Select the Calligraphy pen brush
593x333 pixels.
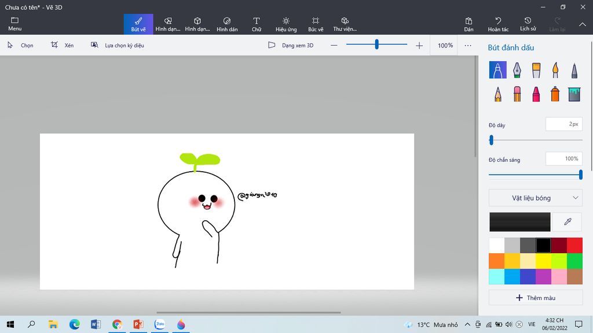[x=517, y=70]
